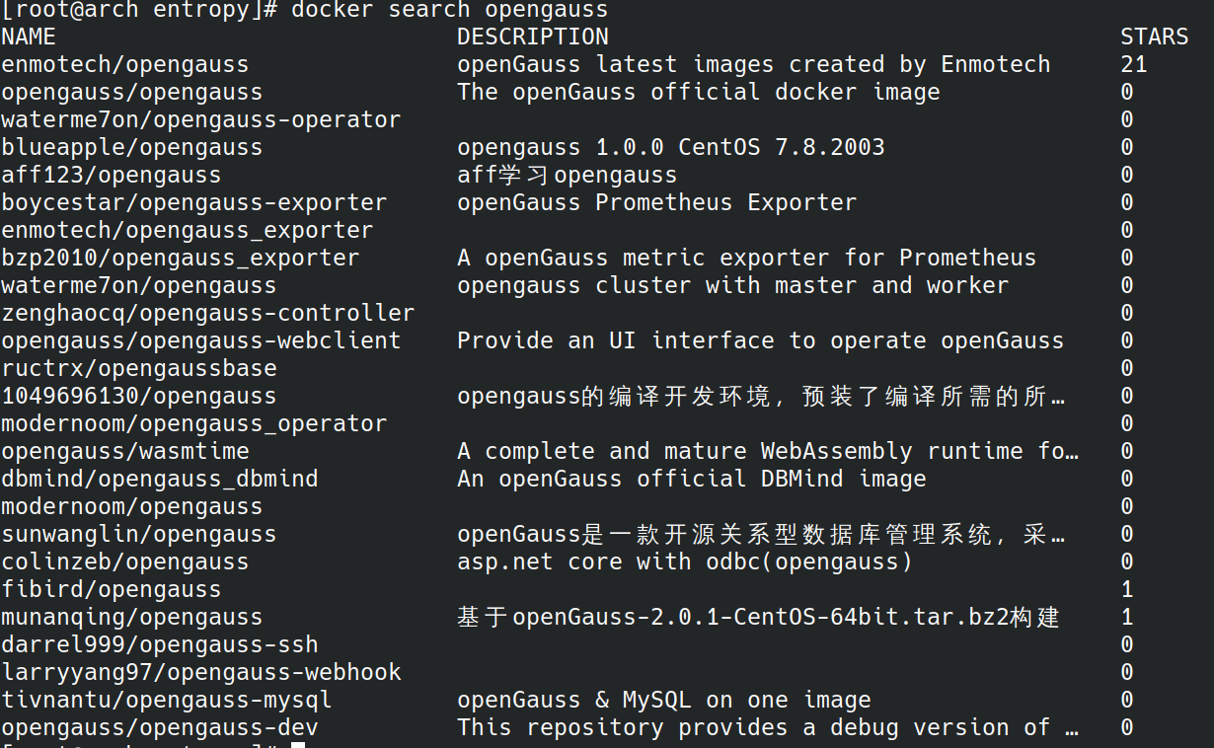Viewport: 1214px width, 748px height.
Task: Select the name "larryyang97/opengauss-webhook"
Action: click(200, 673)
